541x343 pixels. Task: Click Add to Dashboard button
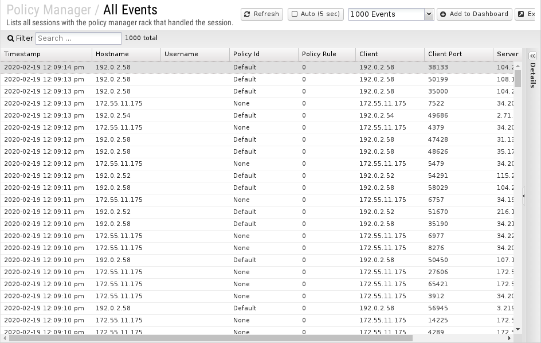coord(475,14)
